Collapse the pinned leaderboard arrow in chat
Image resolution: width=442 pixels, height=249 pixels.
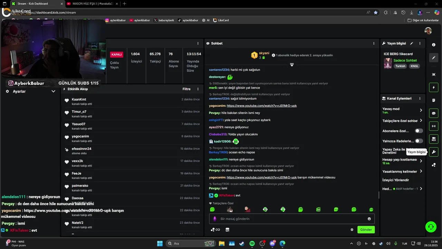coord(292,65)
